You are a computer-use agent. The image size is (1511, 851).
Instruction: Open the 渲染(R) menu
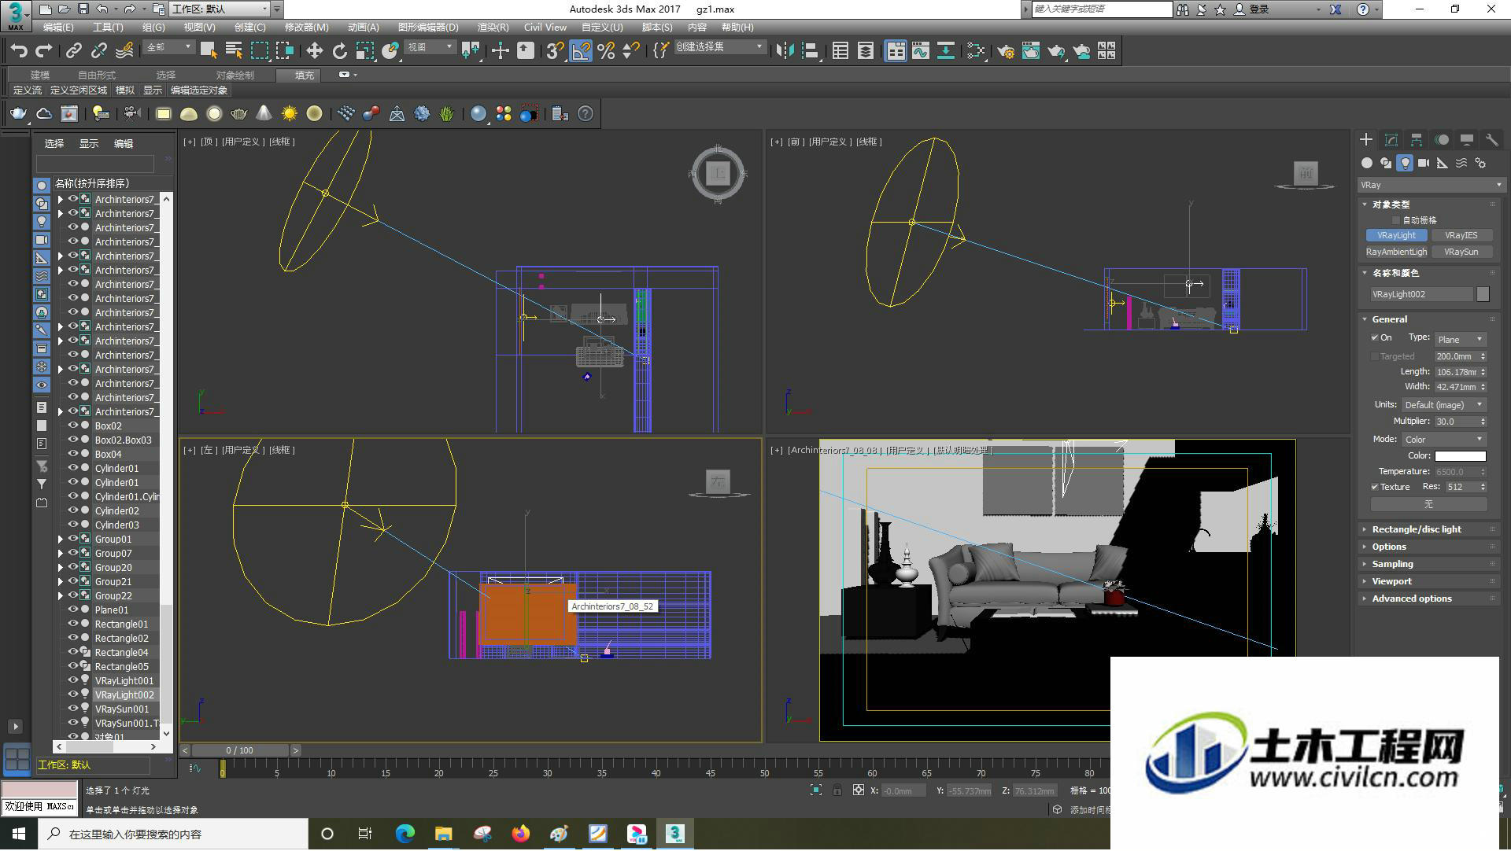[x=493, y=27]
